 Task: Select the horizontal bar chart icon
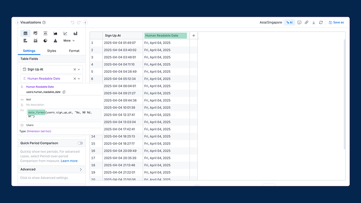pos(25,40)
